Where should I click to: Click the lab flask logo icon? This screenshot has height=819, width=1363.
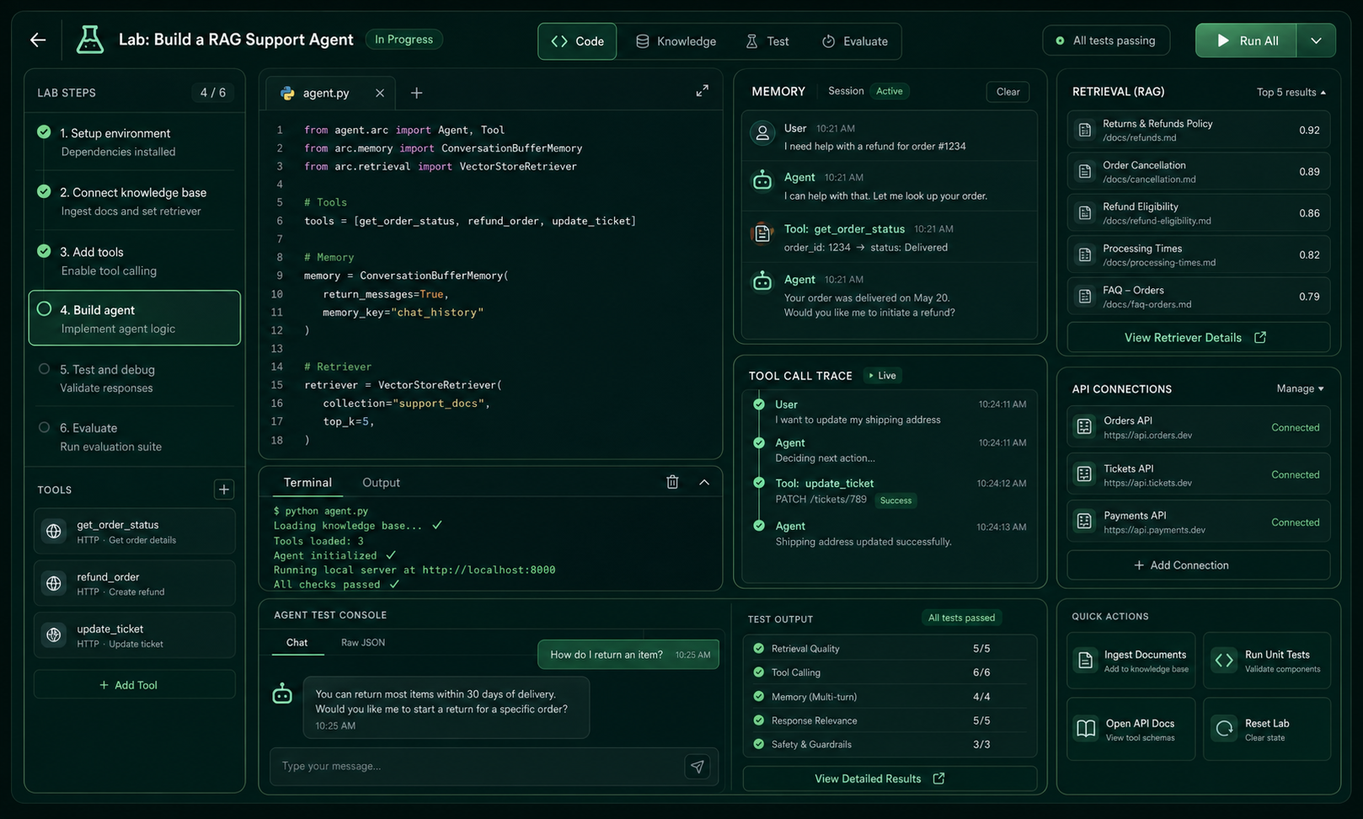point(90,40)
